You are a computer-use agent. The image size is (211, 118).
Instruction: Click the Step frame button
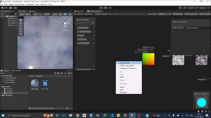(110, 8)
